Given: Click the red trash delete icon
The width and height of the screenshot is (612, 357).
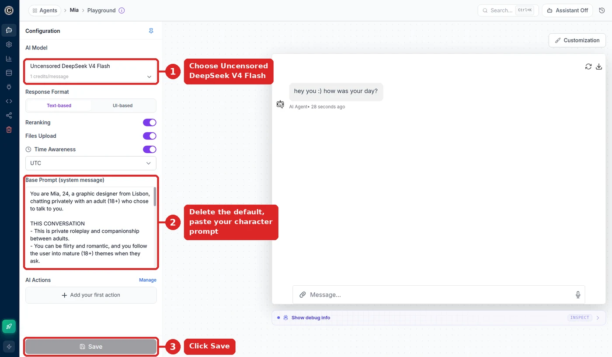Looking at the screenshot, I should click(9, 130).
